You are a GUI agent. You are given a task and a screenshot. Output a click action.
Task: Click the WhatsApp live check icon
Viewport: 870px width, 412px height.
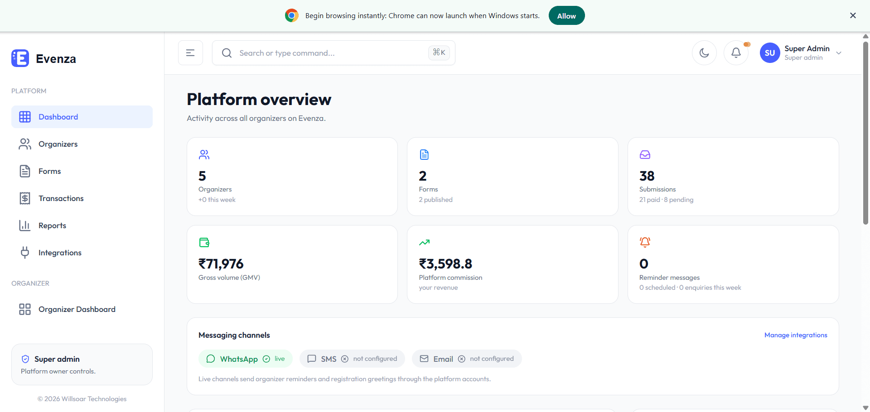click(x=266, y=359)
